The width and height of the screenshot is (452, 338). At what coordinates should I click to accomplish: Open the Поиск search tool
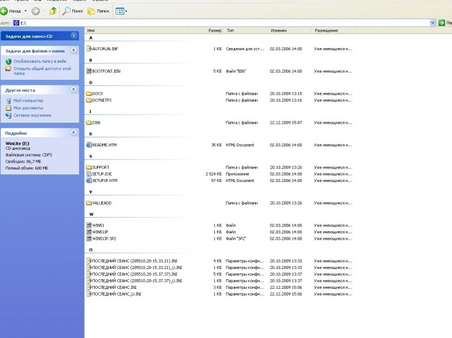click(73, 11)
